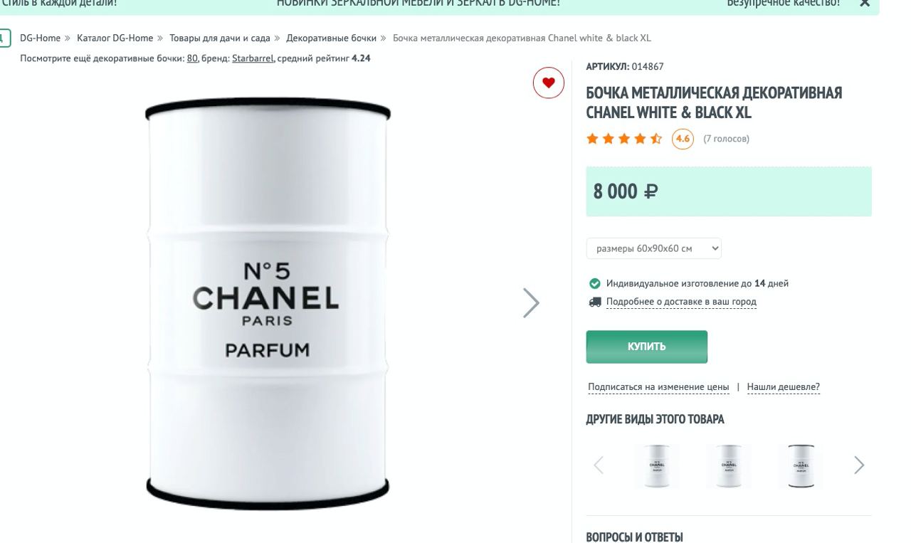Select first variant thumbnail in carousel

[656, 466]
